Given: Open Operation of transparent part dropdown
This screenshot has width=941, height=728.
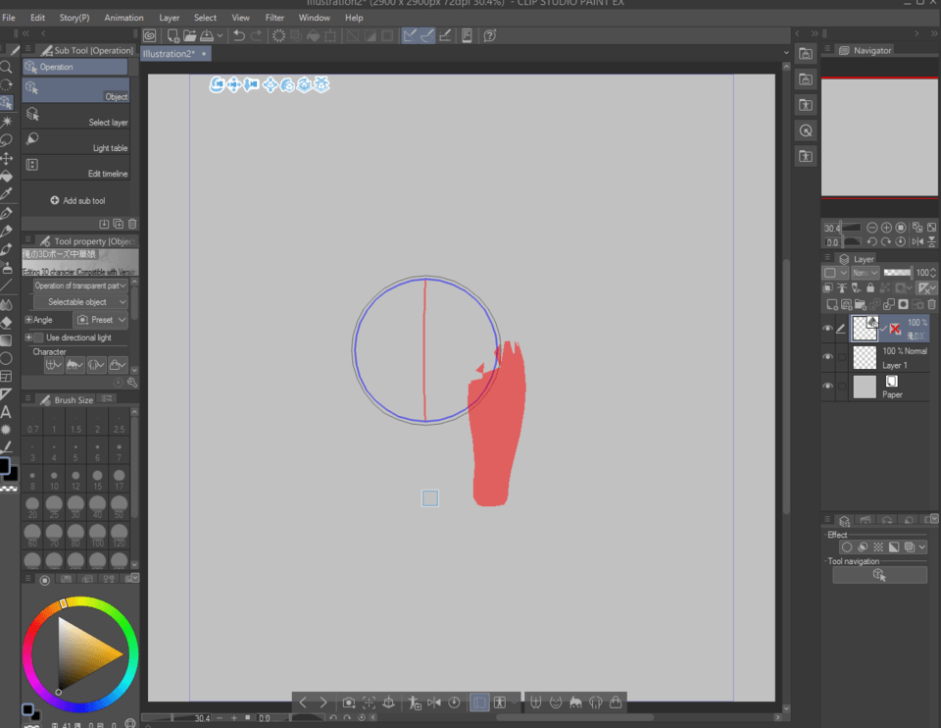Looking at the screenshot, I should point(79,286).
